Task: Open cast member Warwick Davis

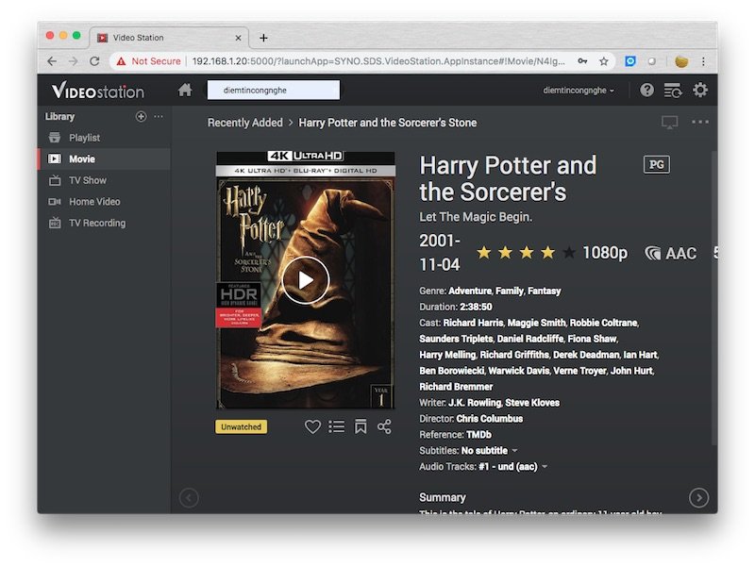Action: [518, 371]
